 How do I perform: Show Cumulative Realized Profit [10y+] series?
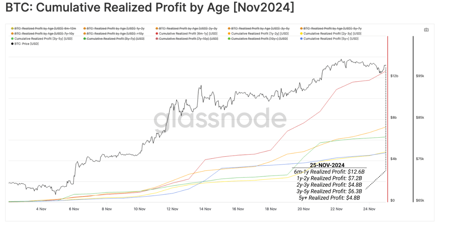259,39
